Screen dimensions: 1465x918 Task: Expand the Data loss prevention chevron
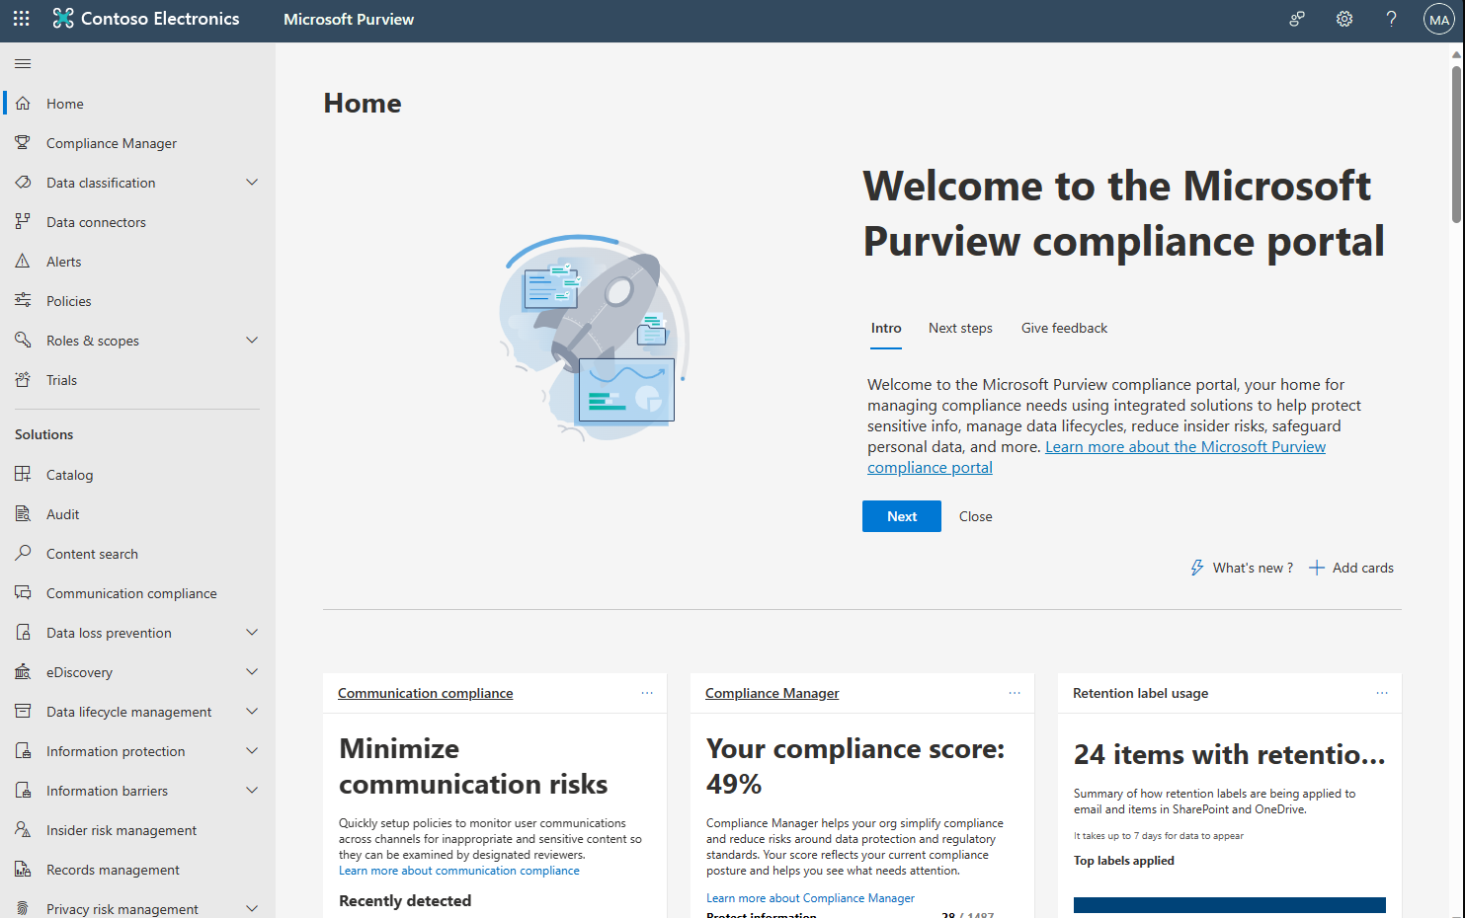coord(252,633)
